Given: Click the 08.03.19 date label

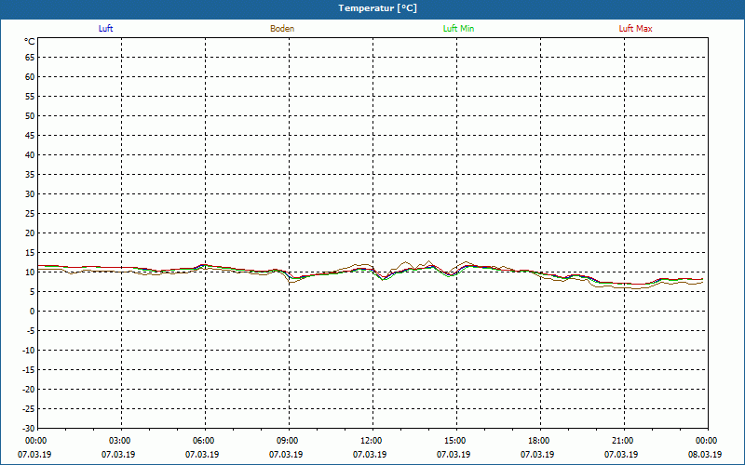Looking at the screenshot, I should [705, 455].
